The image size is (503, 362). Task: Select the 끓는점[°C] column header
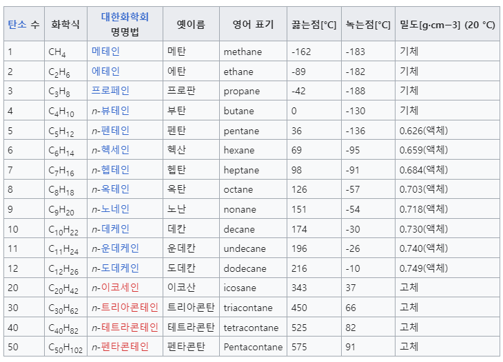point(314,24)
